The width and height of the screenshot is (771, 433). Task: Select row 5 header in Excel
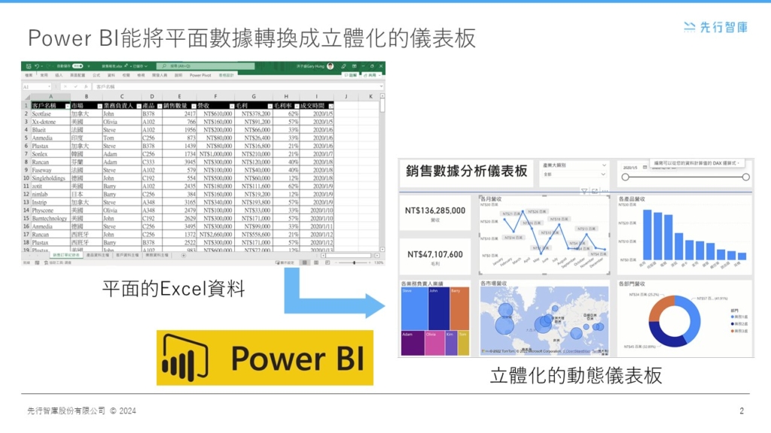tap(26, 138)
